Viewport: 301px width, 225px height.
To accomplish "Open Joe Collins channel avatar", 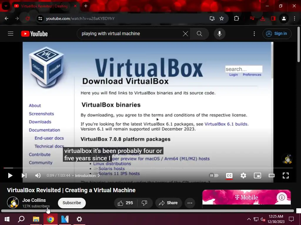I will click(x=13, y=202).
